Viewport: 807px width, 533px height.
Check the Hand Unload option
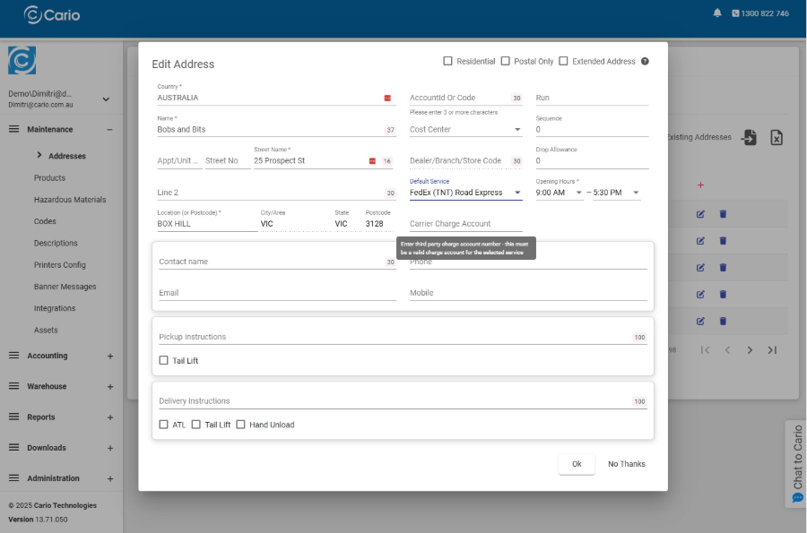pos(241,425)
